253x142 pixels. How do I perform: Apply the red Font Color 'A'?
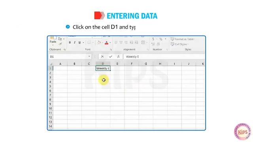[106, 43]
